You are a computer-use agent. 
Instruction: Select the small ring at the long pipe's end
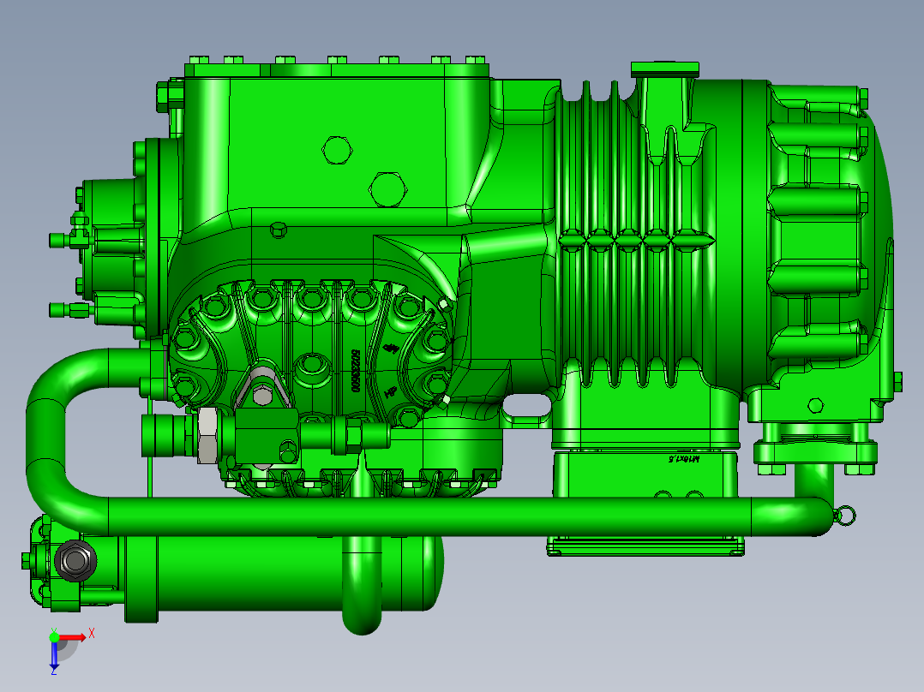coord(845,516)
